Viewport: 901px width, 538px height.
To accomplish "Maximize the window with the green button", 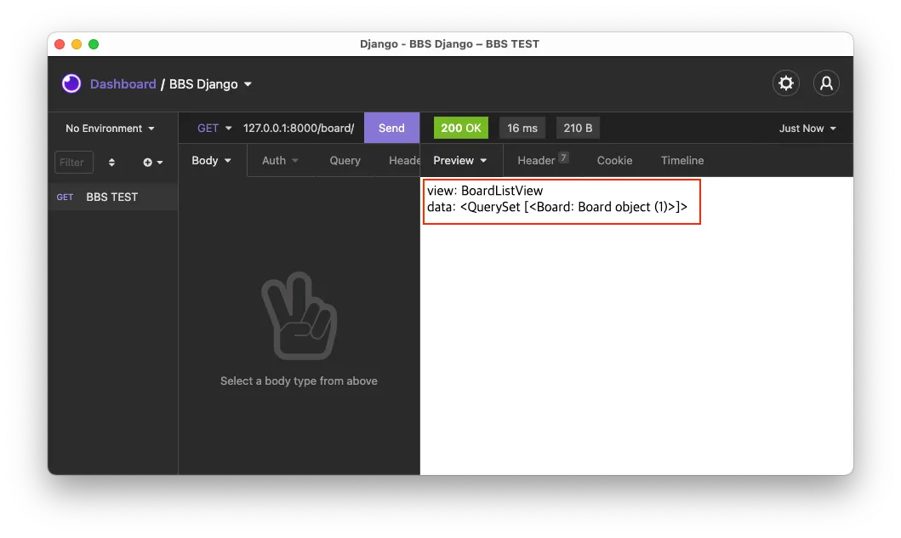I will click(x=94, y=44).
